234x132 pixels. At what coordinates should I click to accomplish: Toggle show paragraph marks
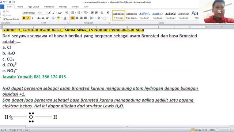pyautogui.click(x=108, y=12)
